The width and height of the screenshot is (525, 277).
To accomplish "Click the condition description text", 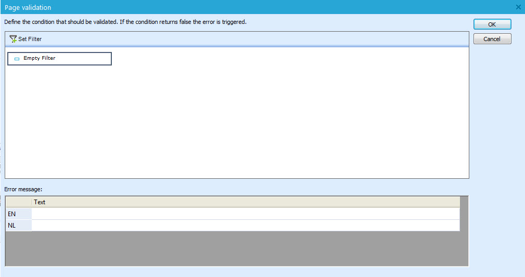I will [125, 22].
